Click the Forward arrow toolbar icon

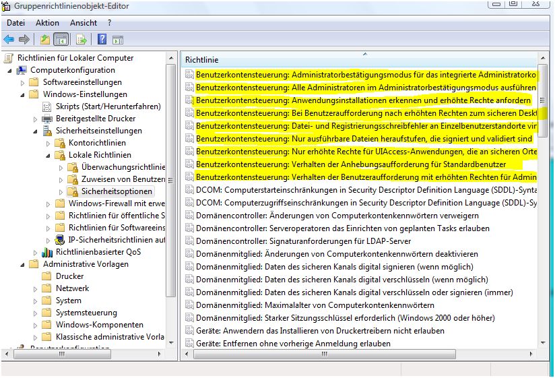point(24,39)
